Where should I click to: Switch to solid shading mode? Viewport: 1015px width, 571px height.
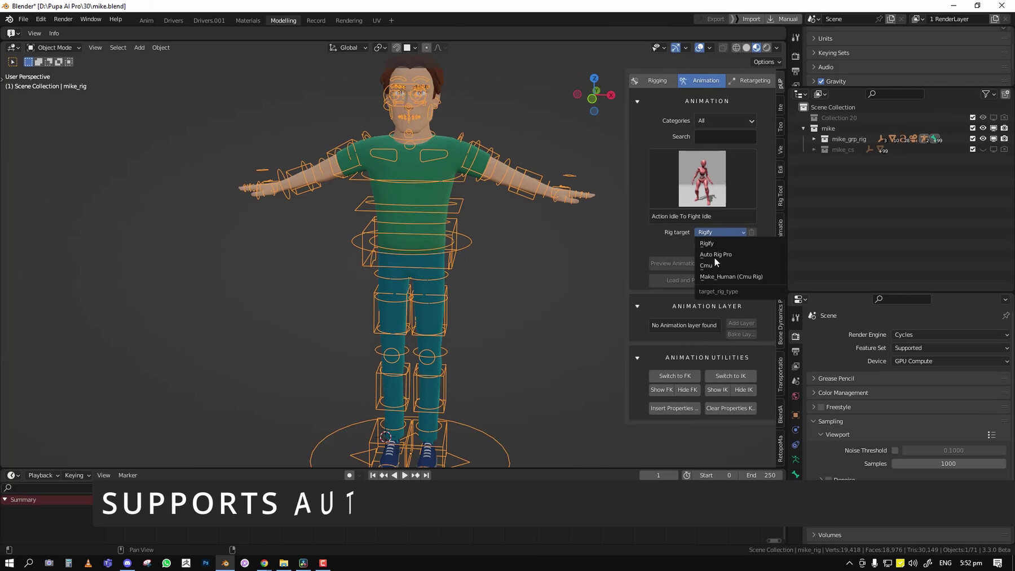[747, 48]
